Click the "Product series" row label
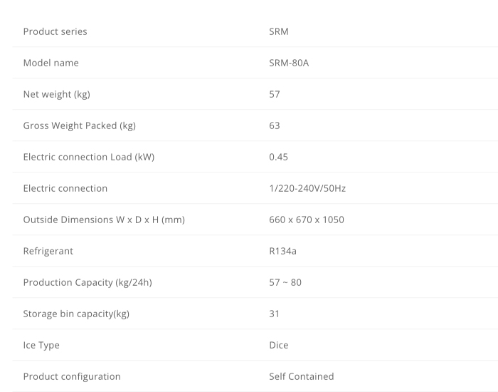498x392 pixels. coord(55,31)
